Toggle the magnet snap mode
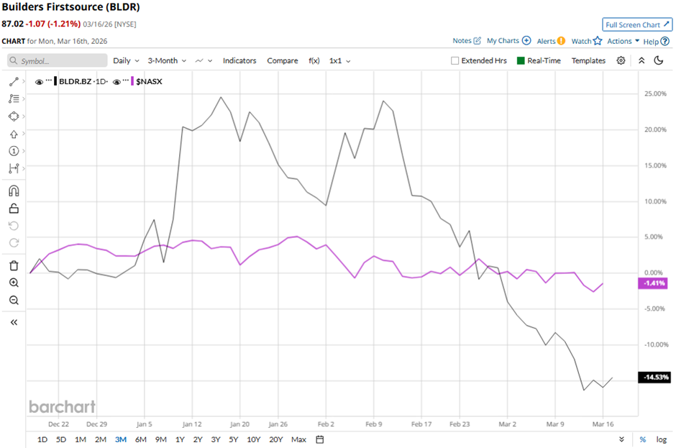The width and height of the screenshot is (676, 448). tap(14, 191)
